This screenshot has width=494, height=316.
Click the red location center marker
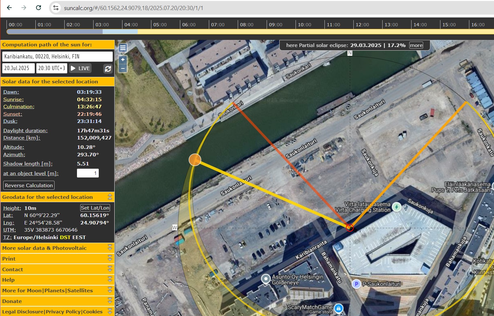click(x=350, y=227)
